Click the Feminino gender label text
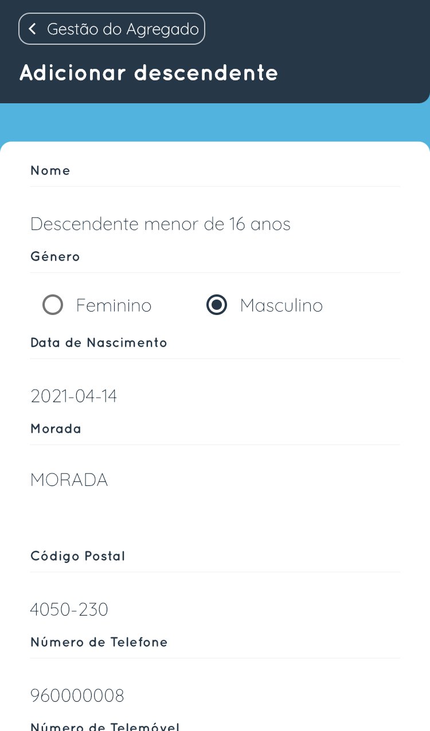The width and height of the screenshot is (430, 731). (x=114, y=306)
